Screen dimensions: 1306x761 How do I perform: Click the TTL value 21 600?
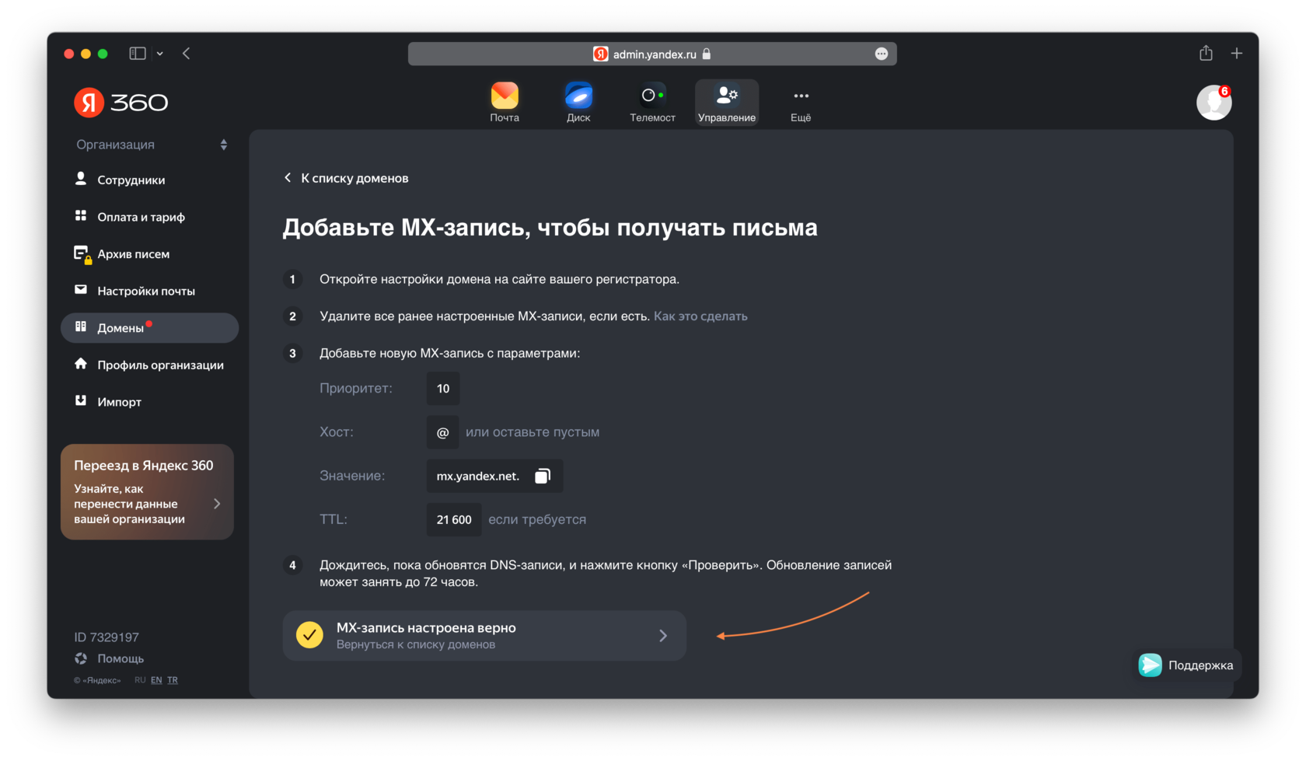pos(454,519)
